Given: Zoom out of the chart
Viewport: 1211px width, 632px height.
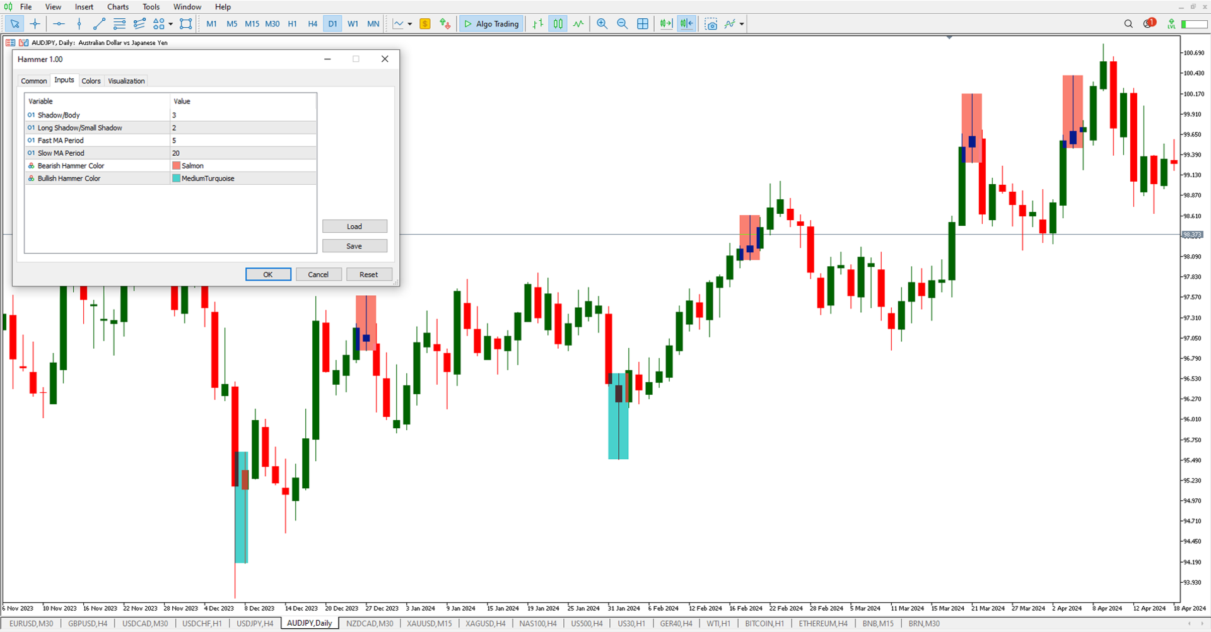Looking at the screenshot, I should tap(623, 24).
